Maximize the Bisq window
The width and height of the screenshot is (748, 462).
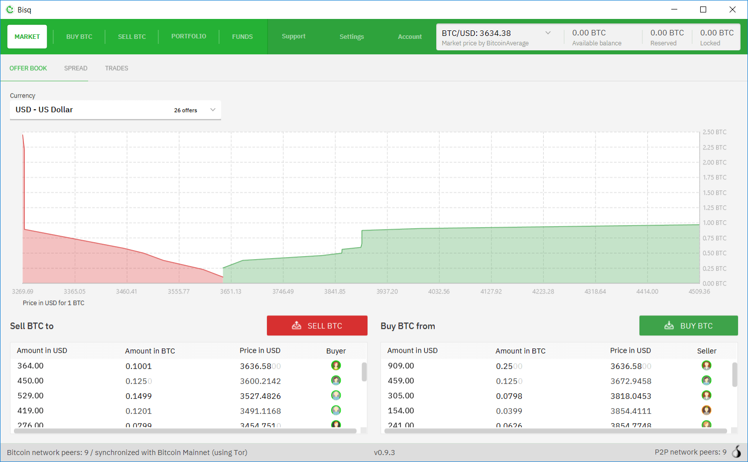[x=703, y=9]
